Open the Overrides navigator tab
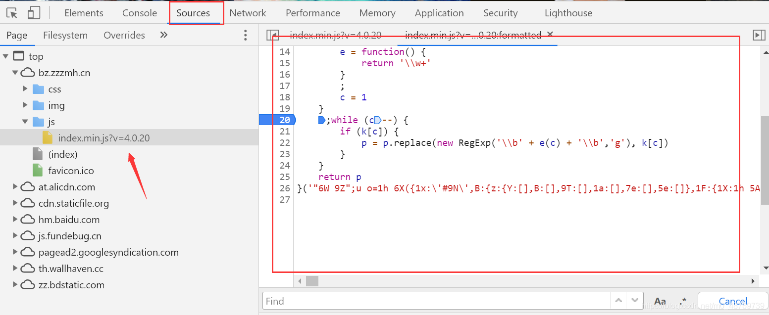The image size is (769, 315). tap(124, 35)
